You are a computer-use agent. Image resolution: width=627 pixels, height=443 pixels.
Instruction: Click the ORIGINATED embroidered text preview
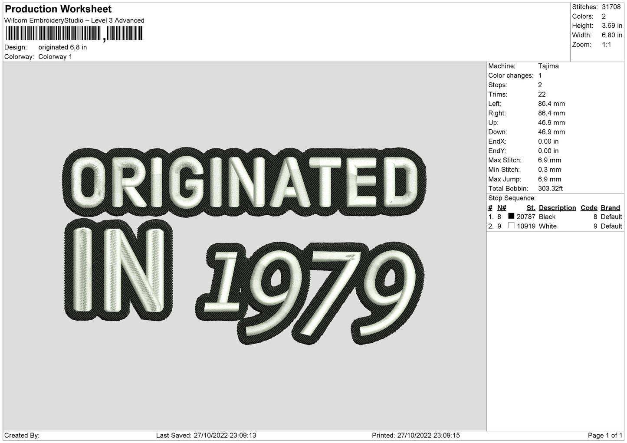(x=245, y=181)
